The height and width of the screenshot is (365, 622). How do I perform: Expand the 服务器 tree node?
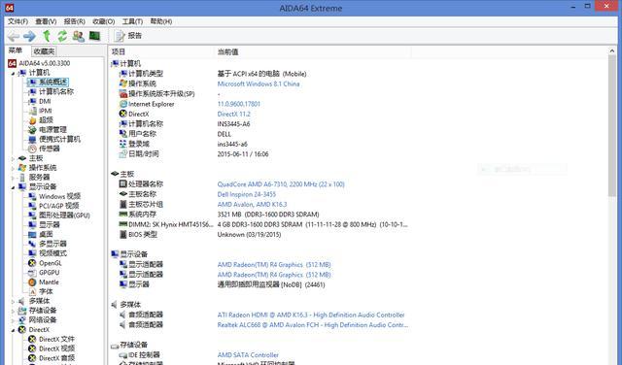tap(13, 178)
